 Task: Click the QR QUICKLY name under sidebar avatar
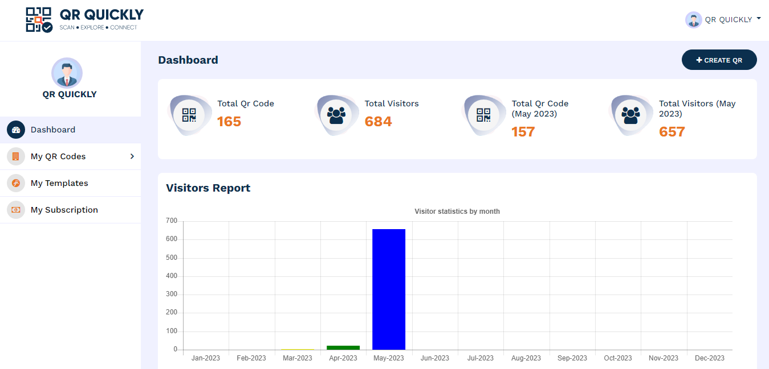(70, 94)
